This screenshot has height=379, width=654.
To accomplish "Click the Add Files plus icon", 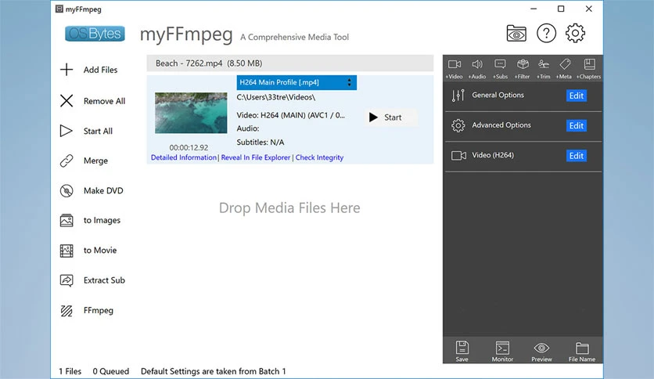I will 66,69.
